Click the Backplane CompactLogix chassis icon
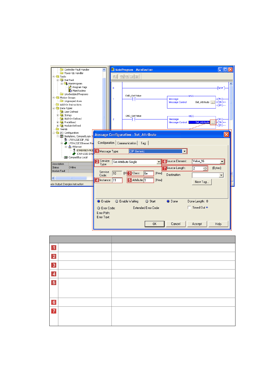Image resolution: width=260 pixels, height=369 pixels. pyautogui.click(x=62, y=136)
